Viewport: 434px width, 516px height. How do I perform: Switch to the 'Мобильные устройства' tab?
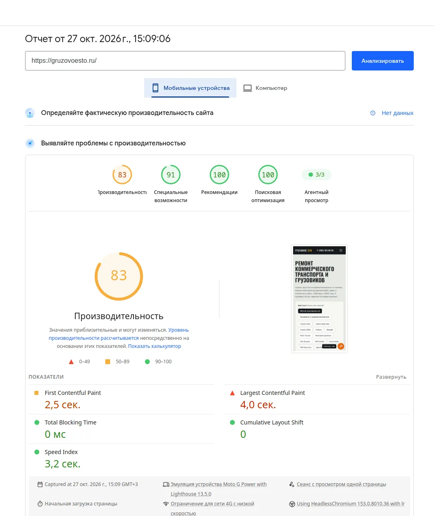pos(190,88)
